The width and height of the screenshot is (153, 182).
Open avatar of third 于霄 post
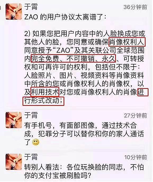[x=14, y=162]
